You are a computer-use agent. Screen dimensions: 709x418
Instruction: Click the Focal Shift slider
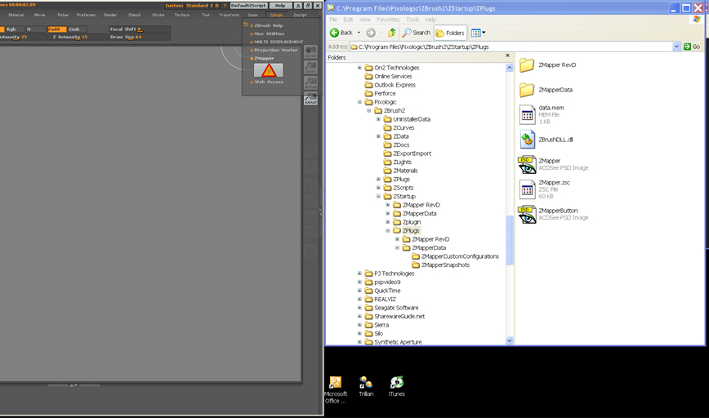[x=139, y=29]
